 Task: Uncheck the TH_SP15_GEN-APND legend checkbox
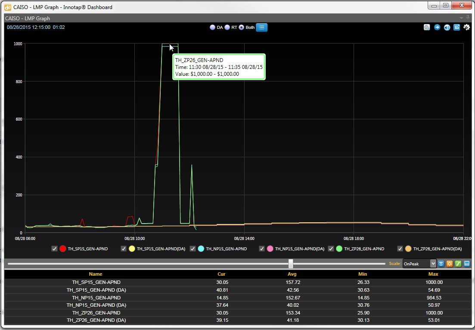(x=54, y=249)
